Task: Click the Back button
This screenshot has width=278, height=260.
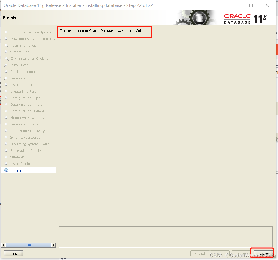Action: 200,253
